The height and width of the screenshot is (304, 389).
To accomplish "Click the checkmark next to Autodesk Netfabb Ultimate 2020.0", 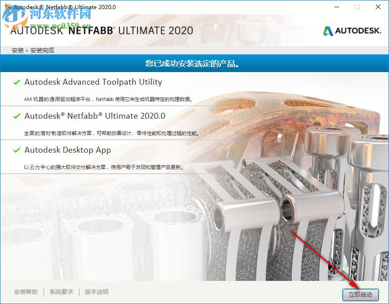I will click(x=16, y=116).
